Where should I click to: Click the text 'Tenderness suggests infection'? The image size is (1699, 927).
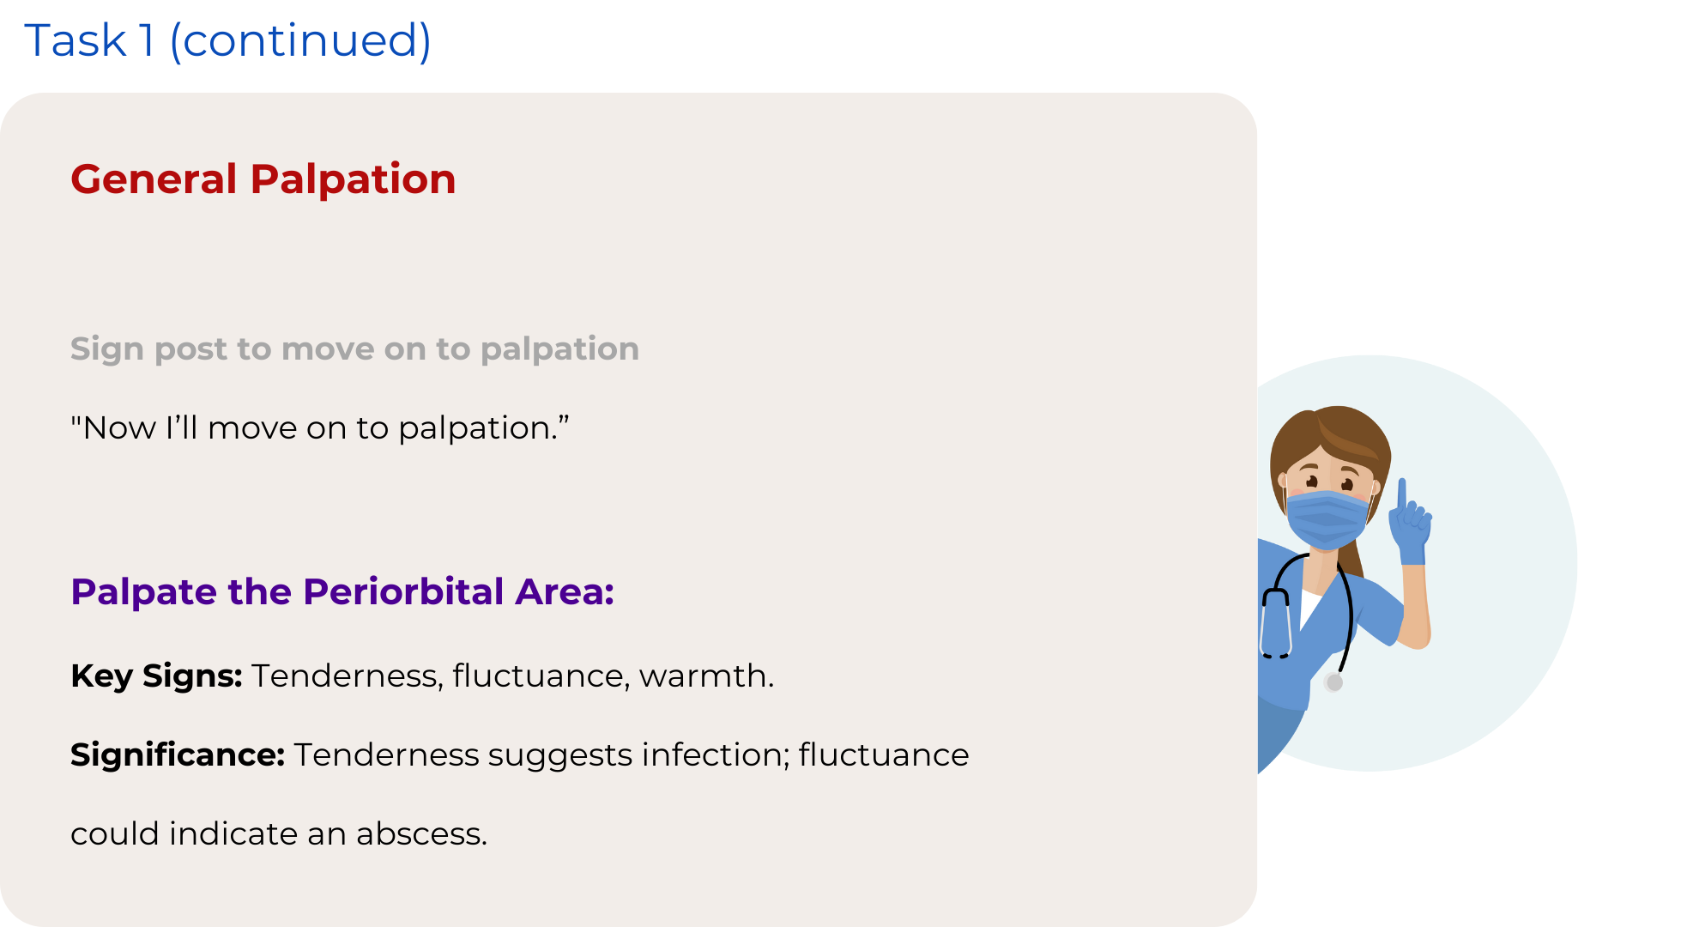pos(541,755)
